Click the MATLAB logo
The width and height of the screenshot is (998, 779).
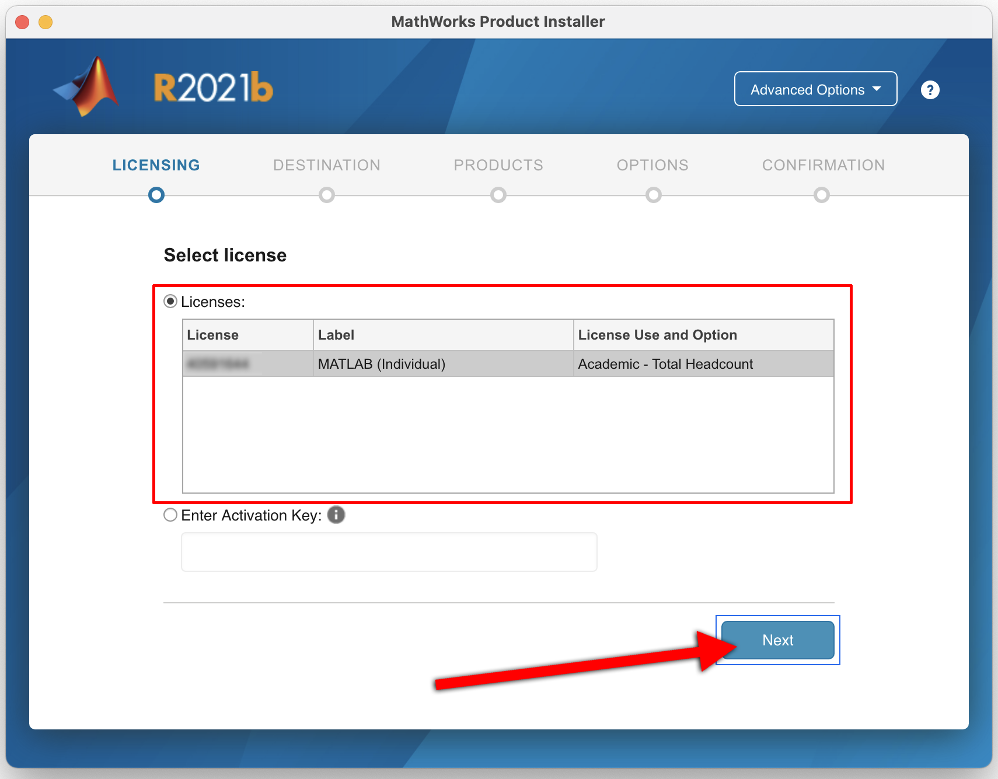87,86
